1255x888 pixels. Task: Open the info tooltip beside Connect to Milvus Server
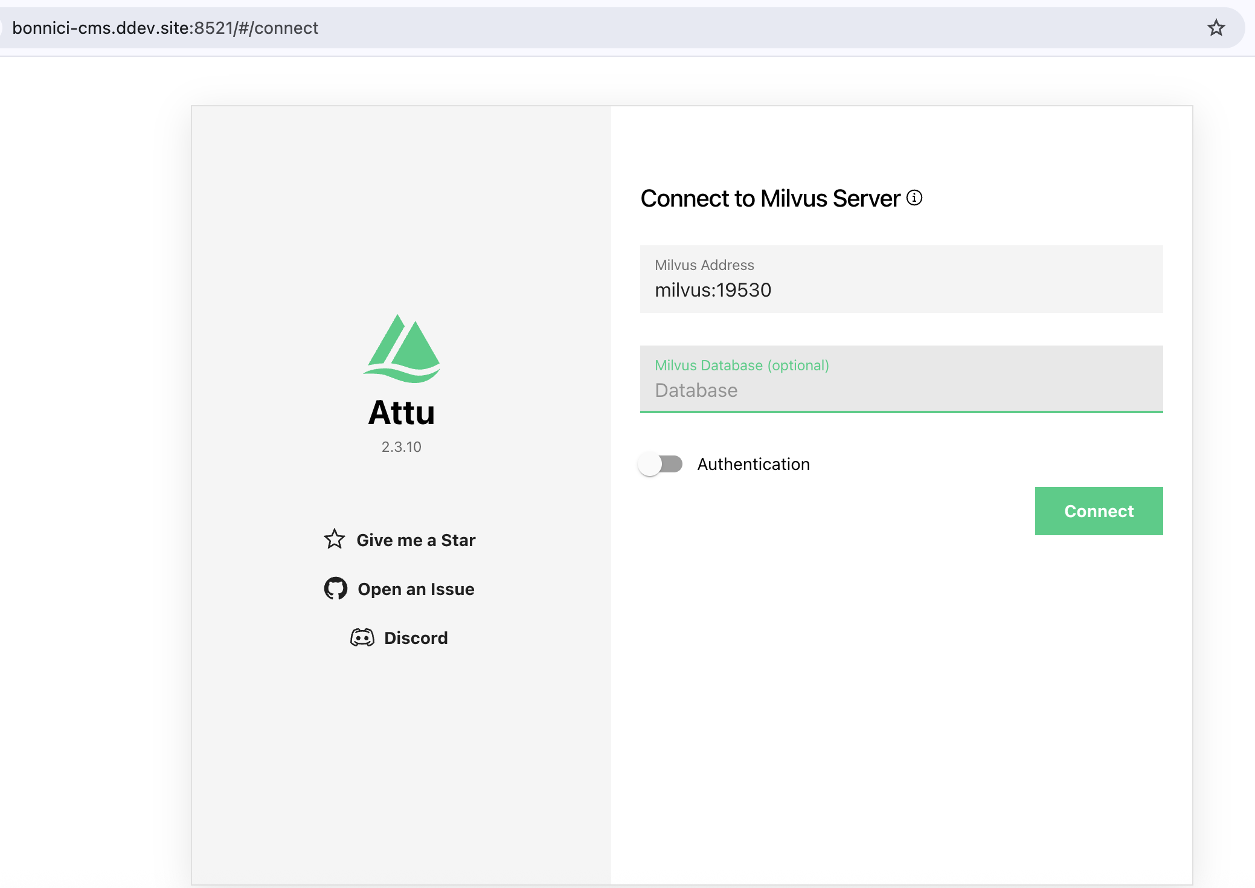[915, 198]
